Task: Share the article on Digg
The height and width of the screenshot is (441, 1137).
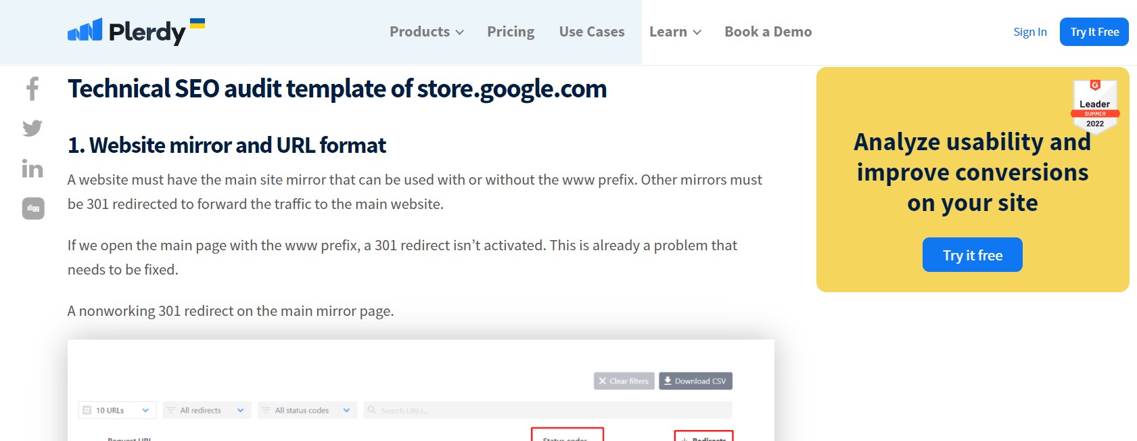Action: (33, 208)
